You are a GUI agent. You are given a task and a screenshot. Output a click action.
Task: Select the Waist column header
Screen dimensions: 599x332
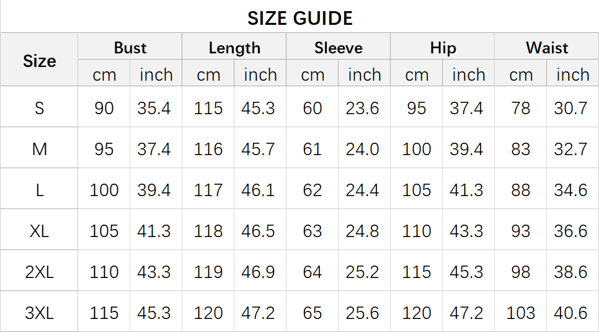click(547, 48)
